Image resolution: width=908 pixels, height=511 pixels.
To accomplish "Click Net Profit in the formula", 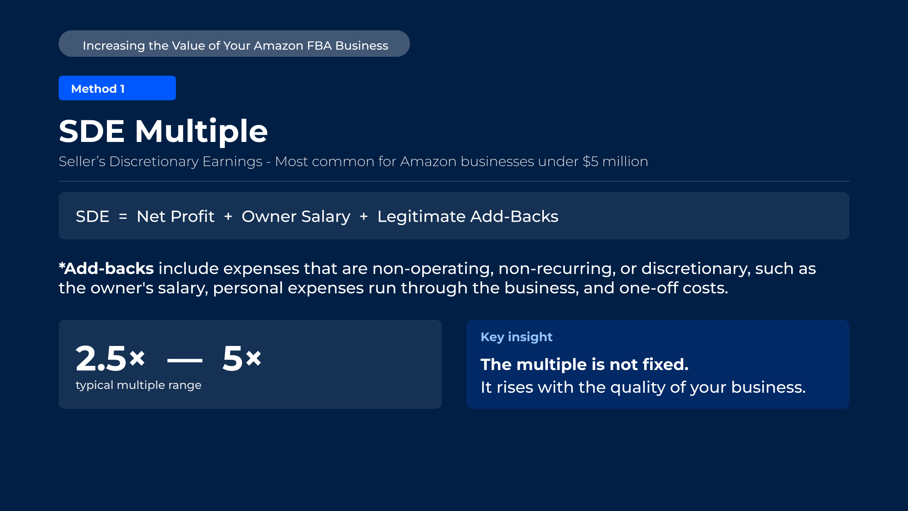I will point(175,216).
